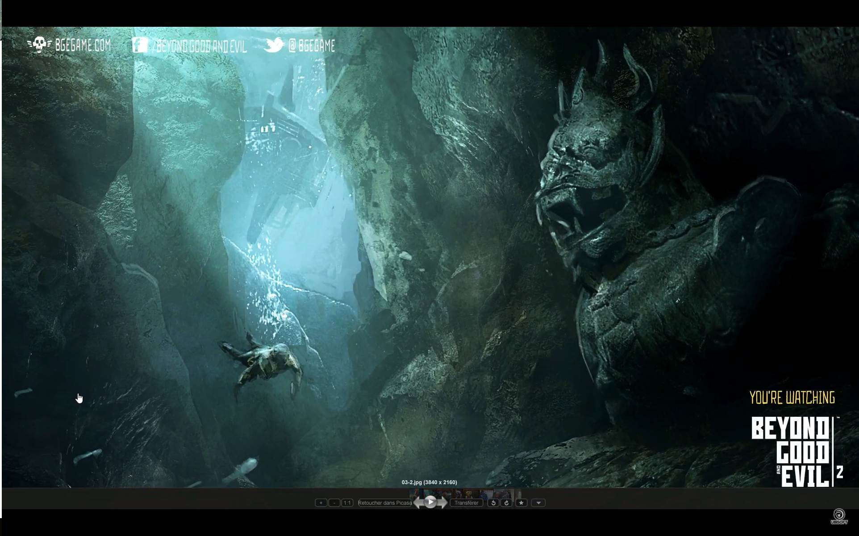This screenshot has width=859, height=536.
Task: Click the BGEGAME.COM skull logo
Action: pos(39,45)
